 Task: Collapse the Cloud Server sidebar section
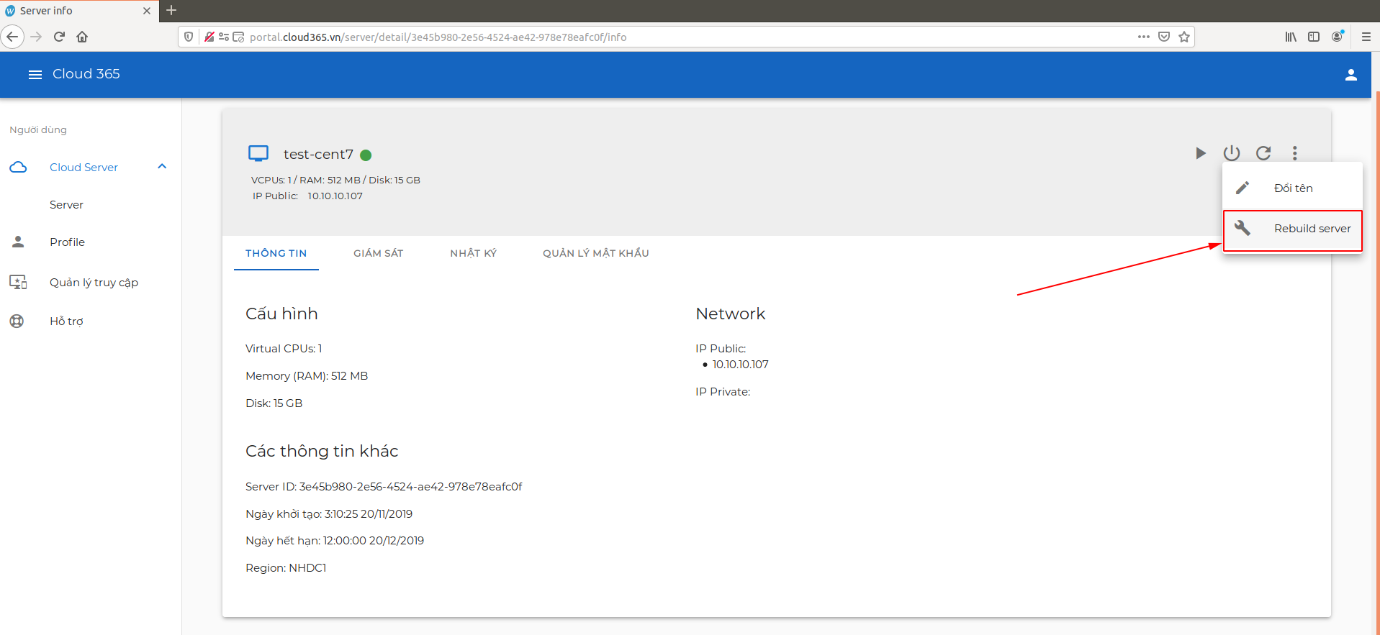pyautogui.click(x=162, y=167)
